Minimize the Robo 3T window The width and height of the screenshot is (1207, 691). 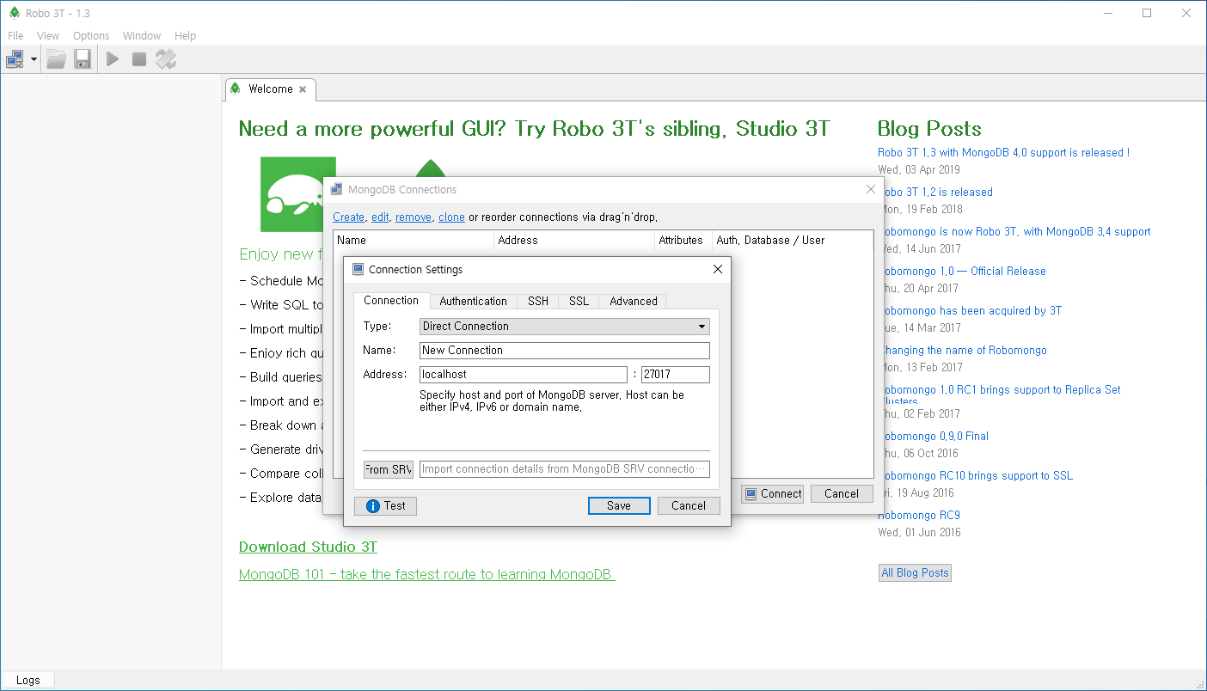click(1107, 13)
